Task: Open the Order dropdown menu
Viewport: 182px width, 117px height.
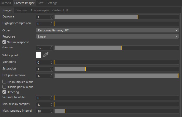Action: [107, 30]
